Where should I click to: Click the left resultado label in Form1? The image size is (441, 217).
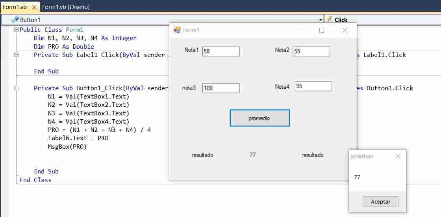(202, 155)
